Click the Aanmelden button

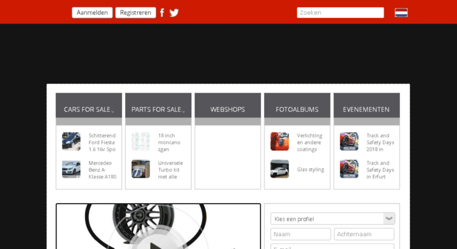(x=92, y=12)
